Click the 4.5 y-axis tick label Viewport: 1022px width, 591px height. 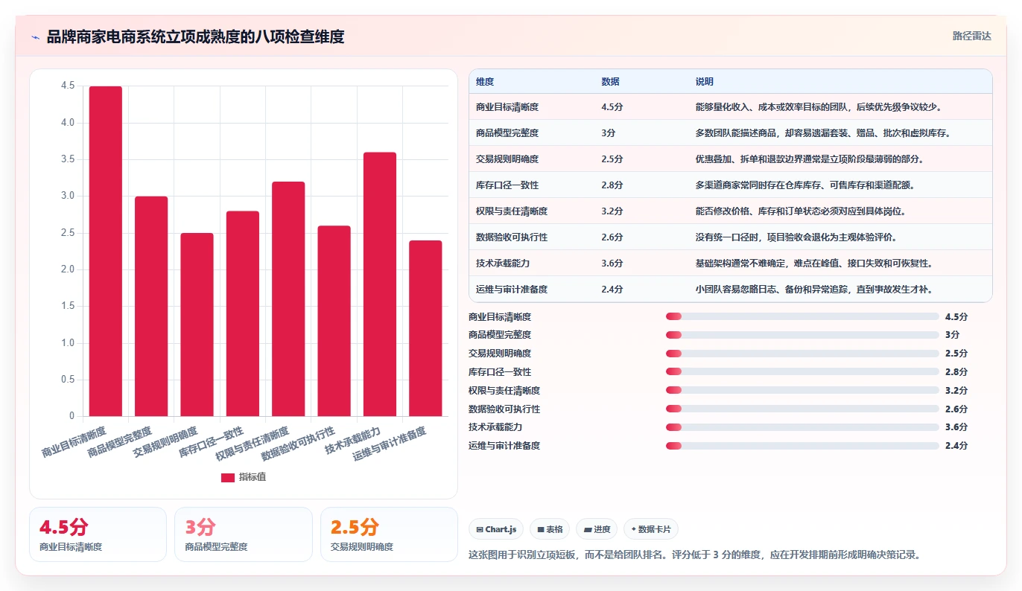tap(67, 86)
